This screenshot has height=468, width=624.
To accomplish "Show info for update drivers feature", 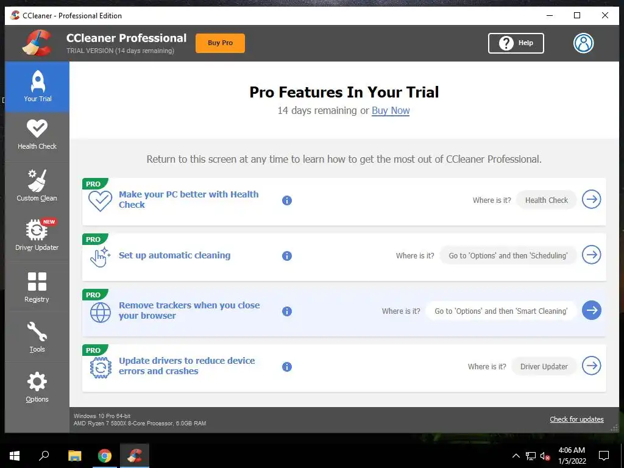I will pyautogui.click(x=287, y=366).
